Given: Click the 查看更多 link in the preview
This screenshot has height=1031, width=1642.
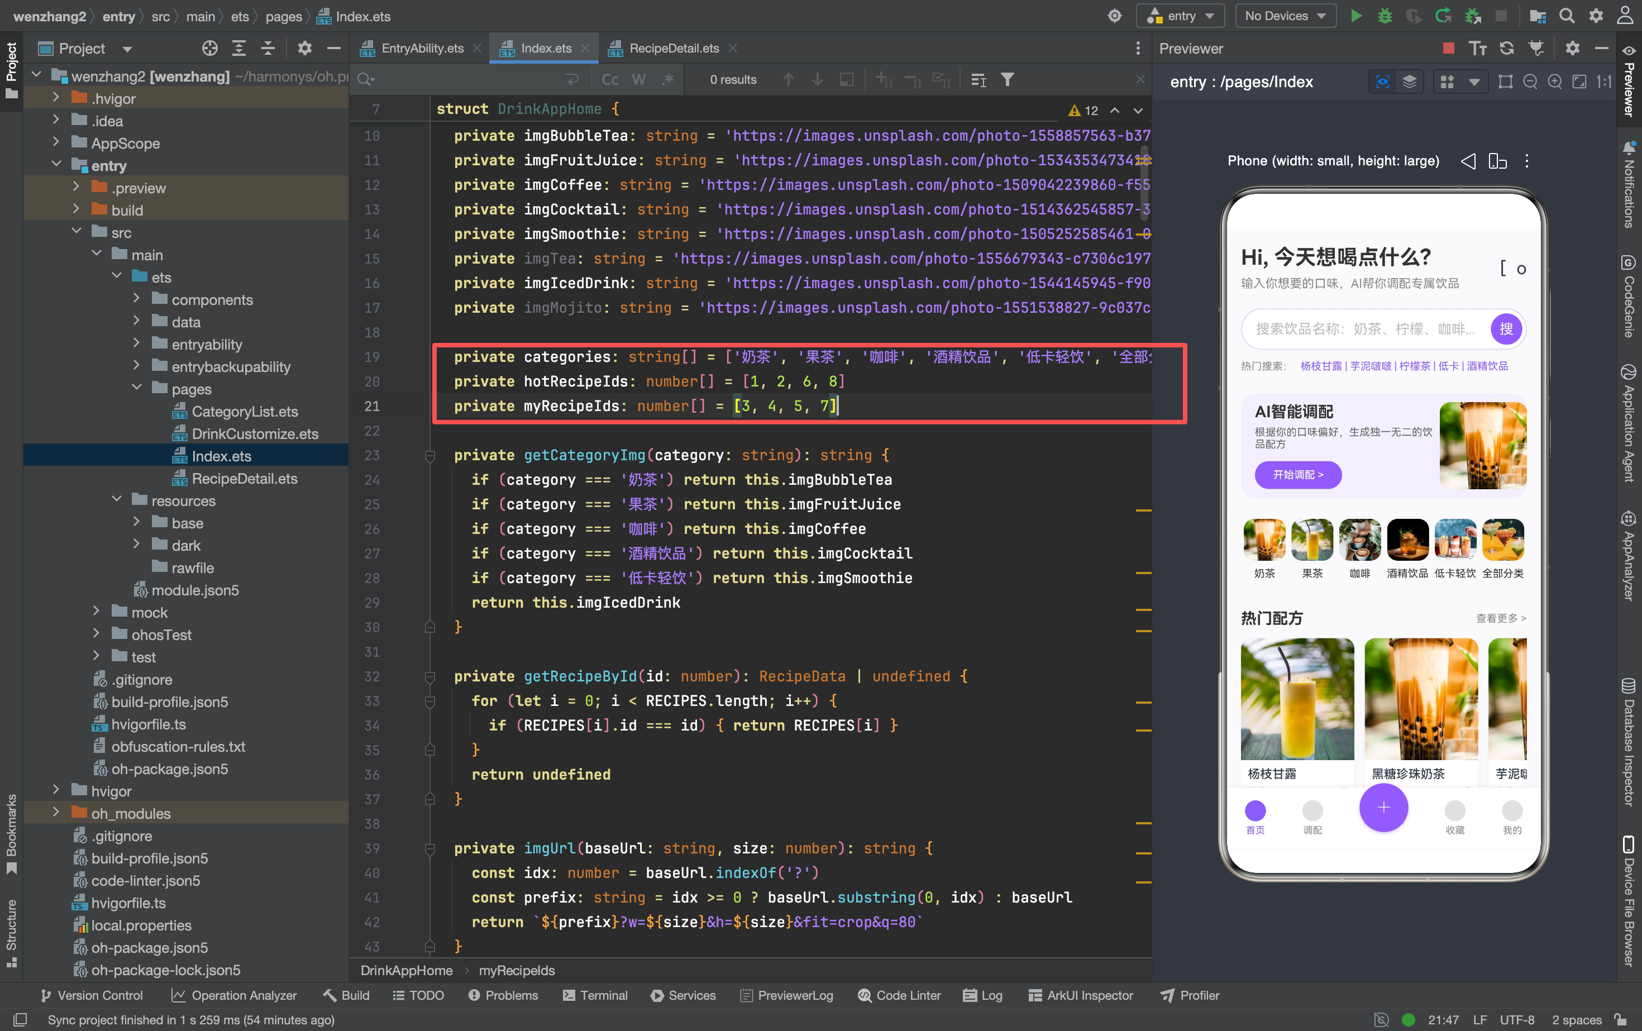Looking at the screenshot, I should pos(1501,618).
